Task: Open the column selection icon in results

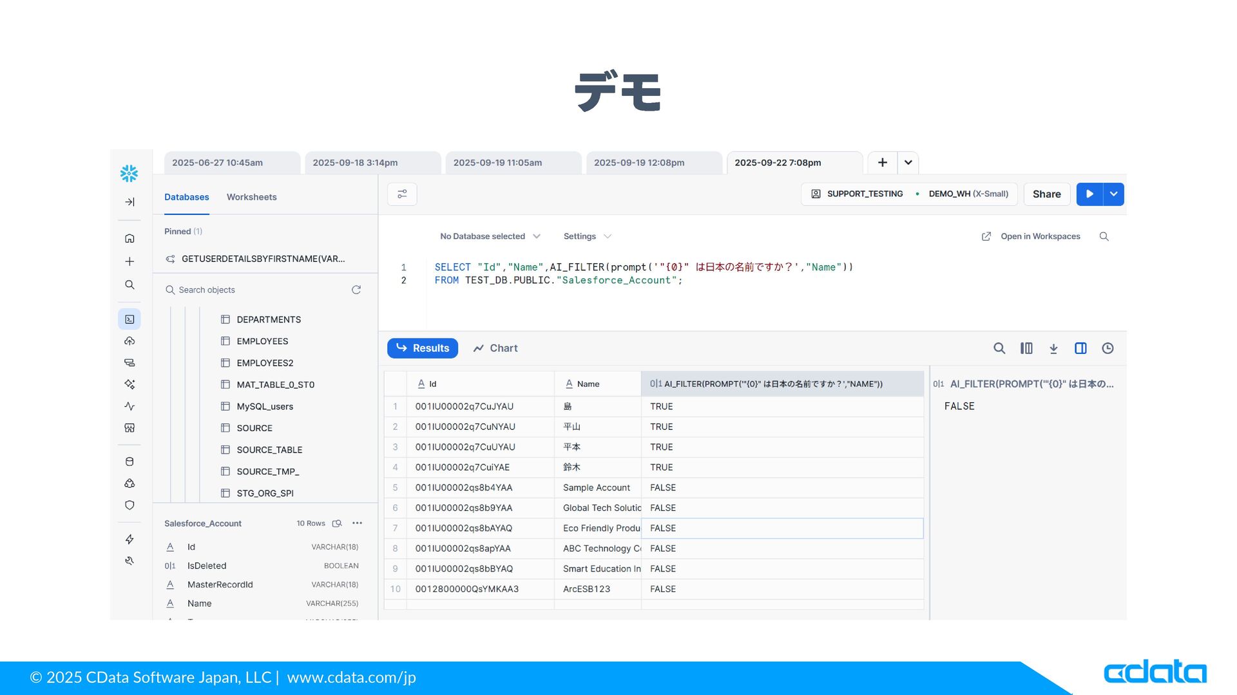Action: point(1026,348)
